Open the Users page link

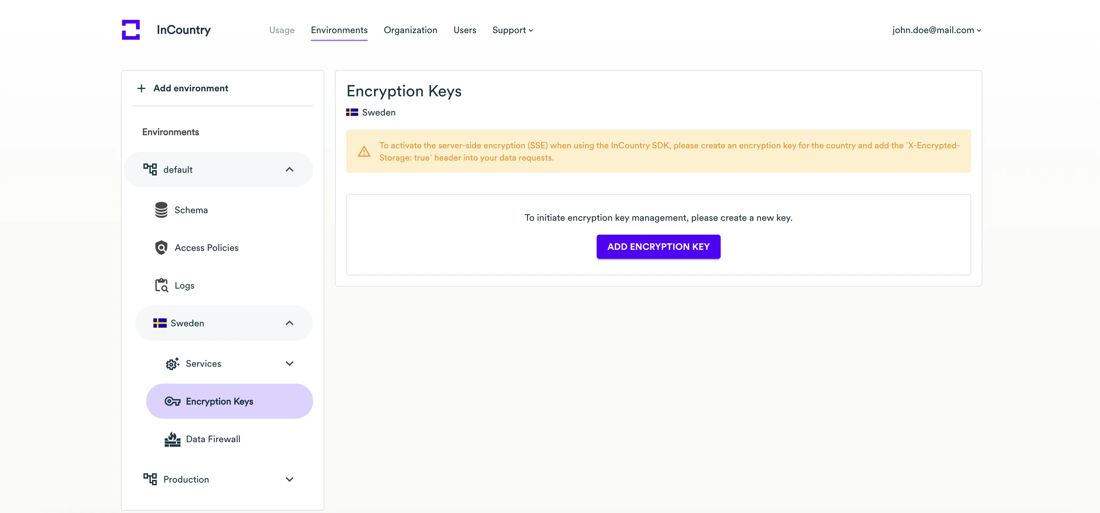click(x=465, y=30)
